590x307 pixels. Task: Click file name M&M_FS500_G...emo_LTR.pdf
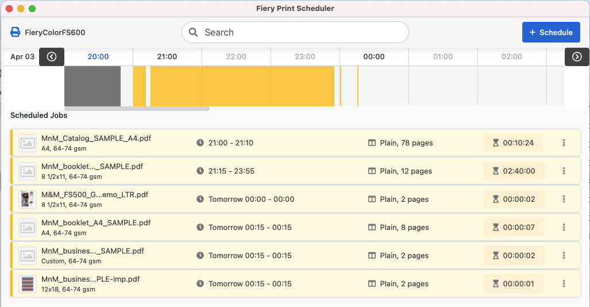(x=95, y=194)
